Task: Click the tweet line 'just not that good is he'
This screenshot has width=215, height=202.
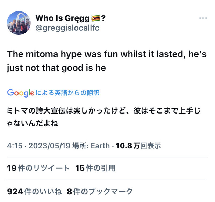Action: 56,68
